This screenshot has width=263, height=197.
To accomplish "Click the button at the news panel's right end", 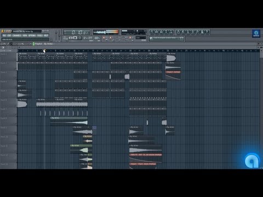I will coord(181,38).
